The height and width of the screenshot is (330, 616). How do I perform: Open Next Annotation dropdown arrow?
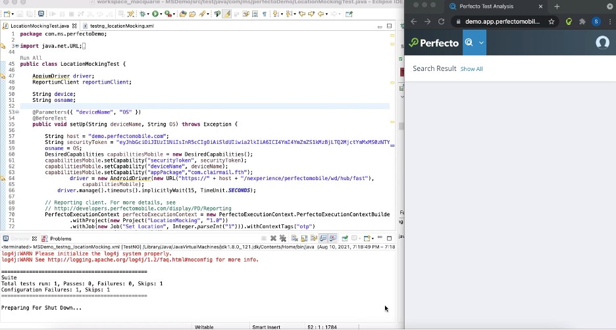point(282,14)
